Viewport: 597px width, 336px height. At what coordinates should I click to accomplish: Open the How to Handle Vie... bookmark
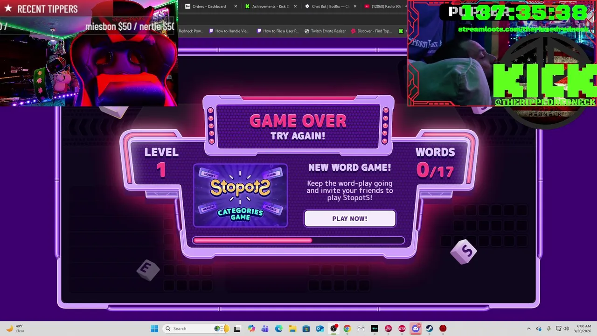tap(229, 31)
